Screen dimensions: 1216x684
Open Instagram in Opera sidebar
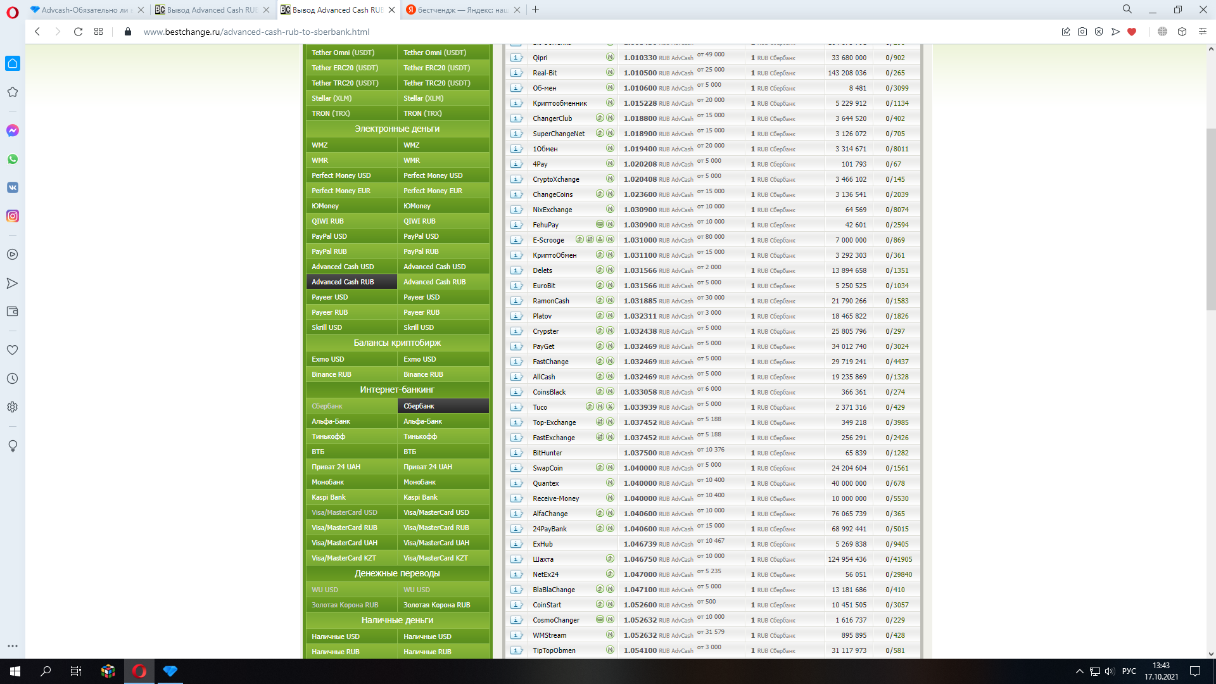(13, 216)
